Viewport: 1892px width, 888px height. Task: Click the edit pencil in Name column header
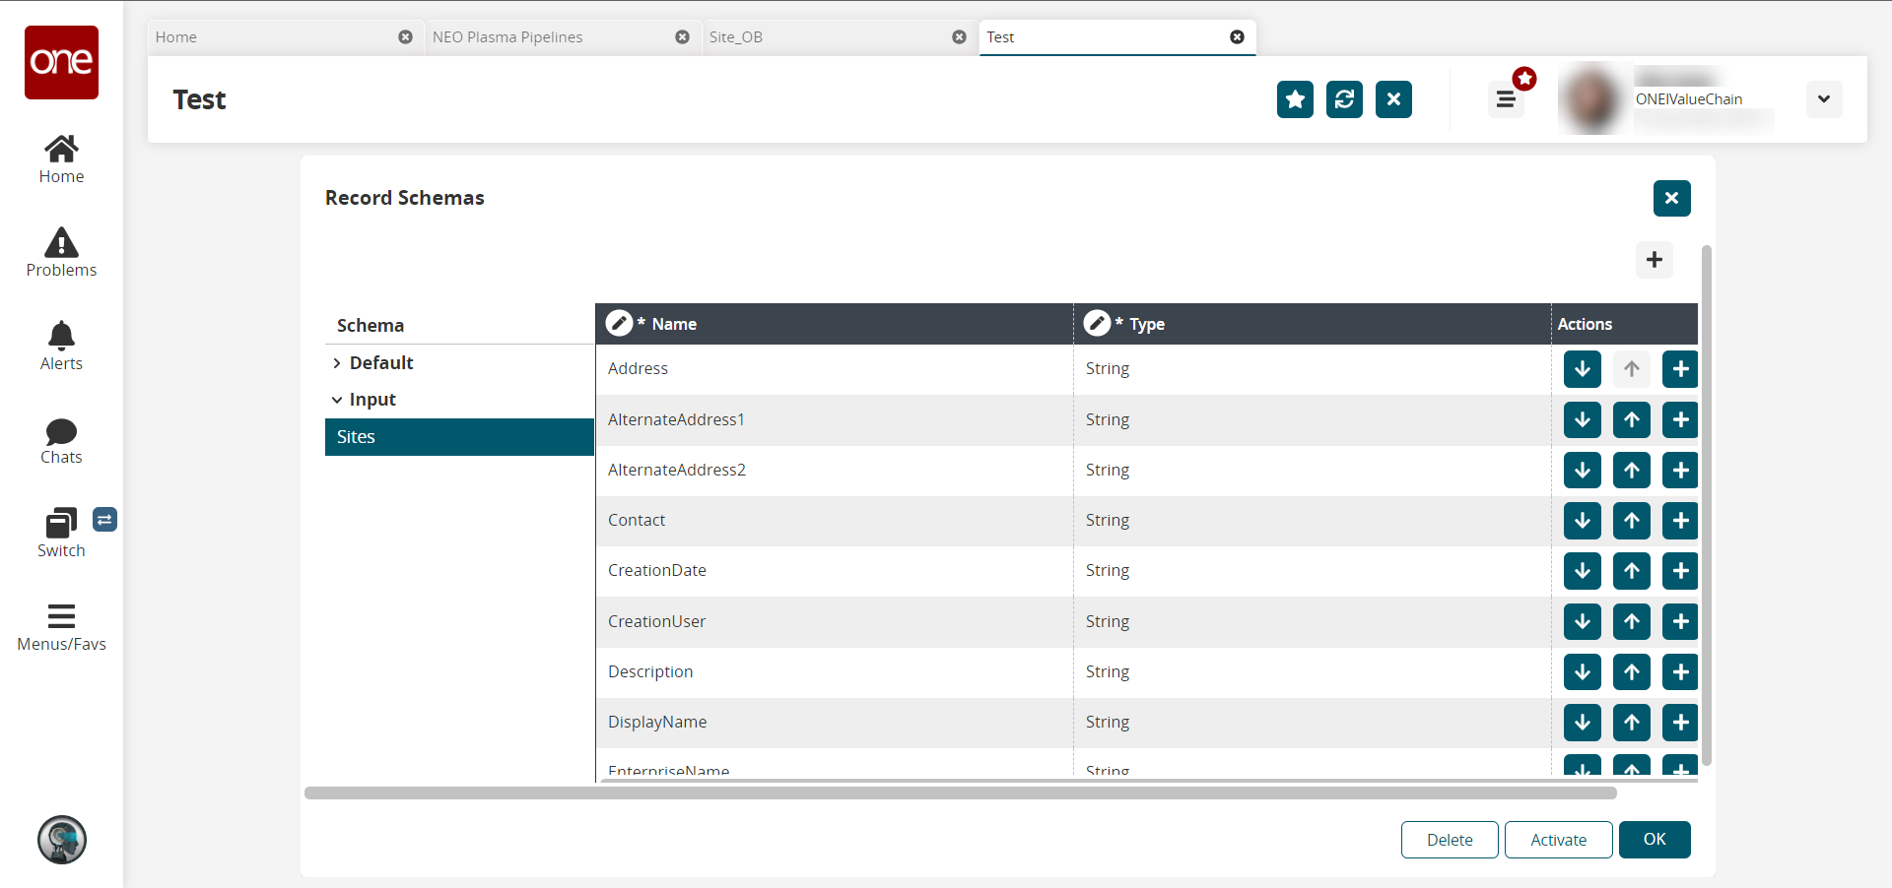[619, 324]
